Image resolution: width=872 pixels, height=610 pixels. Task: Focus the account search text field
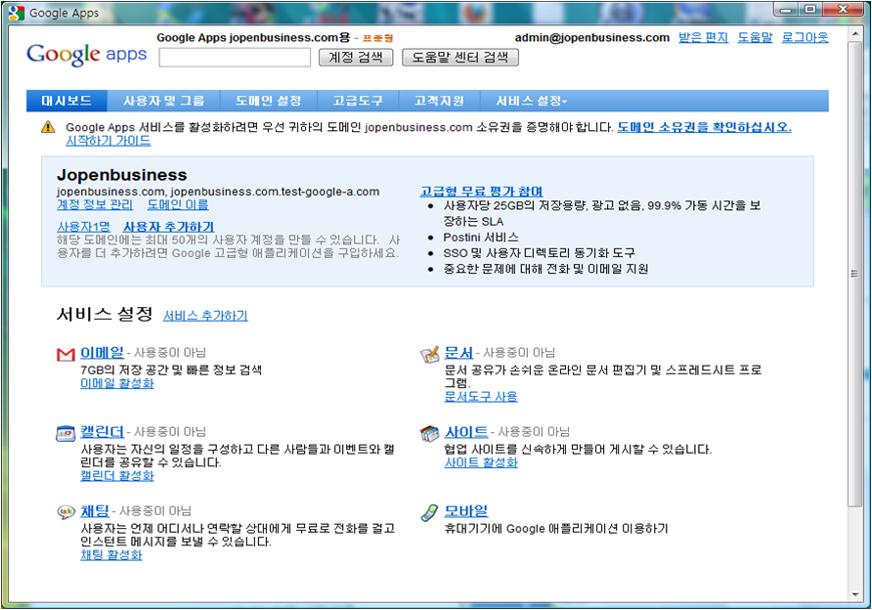[x=235, y=58]
